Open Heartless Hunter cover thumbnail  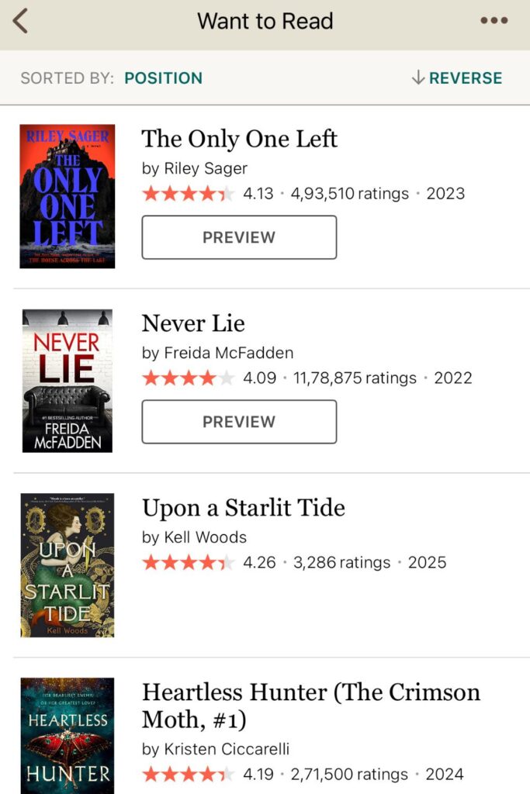68,736
